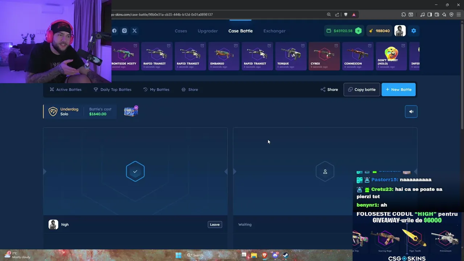Click case icon on Torque card corner
Image resolution: width=464 pixels, height=261 pixels.
303,46
